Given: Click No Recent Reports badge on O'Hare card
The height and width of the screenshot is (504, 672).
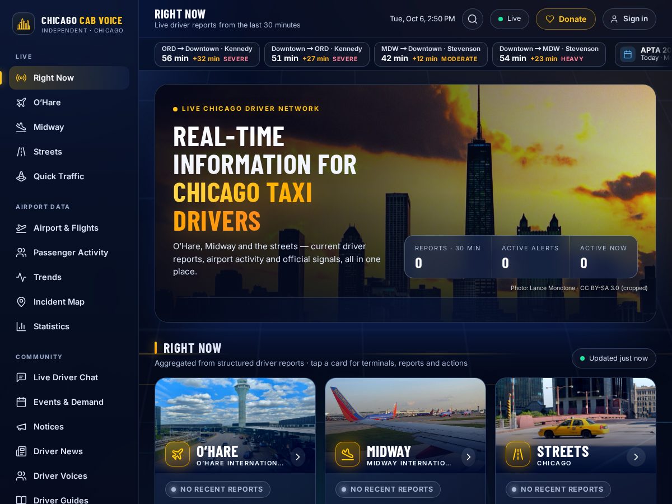Looking at the screenshot, I should 218,489.
